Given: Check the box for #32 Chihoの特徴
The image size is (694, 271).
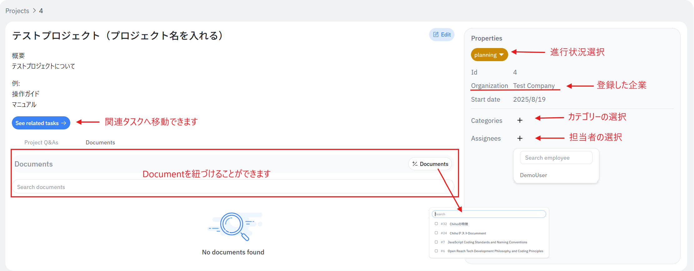Looking at the screenshot, I should [436, 224].
